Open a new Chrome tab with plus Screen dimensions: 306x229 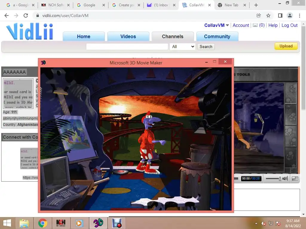(x=256, y=5)
